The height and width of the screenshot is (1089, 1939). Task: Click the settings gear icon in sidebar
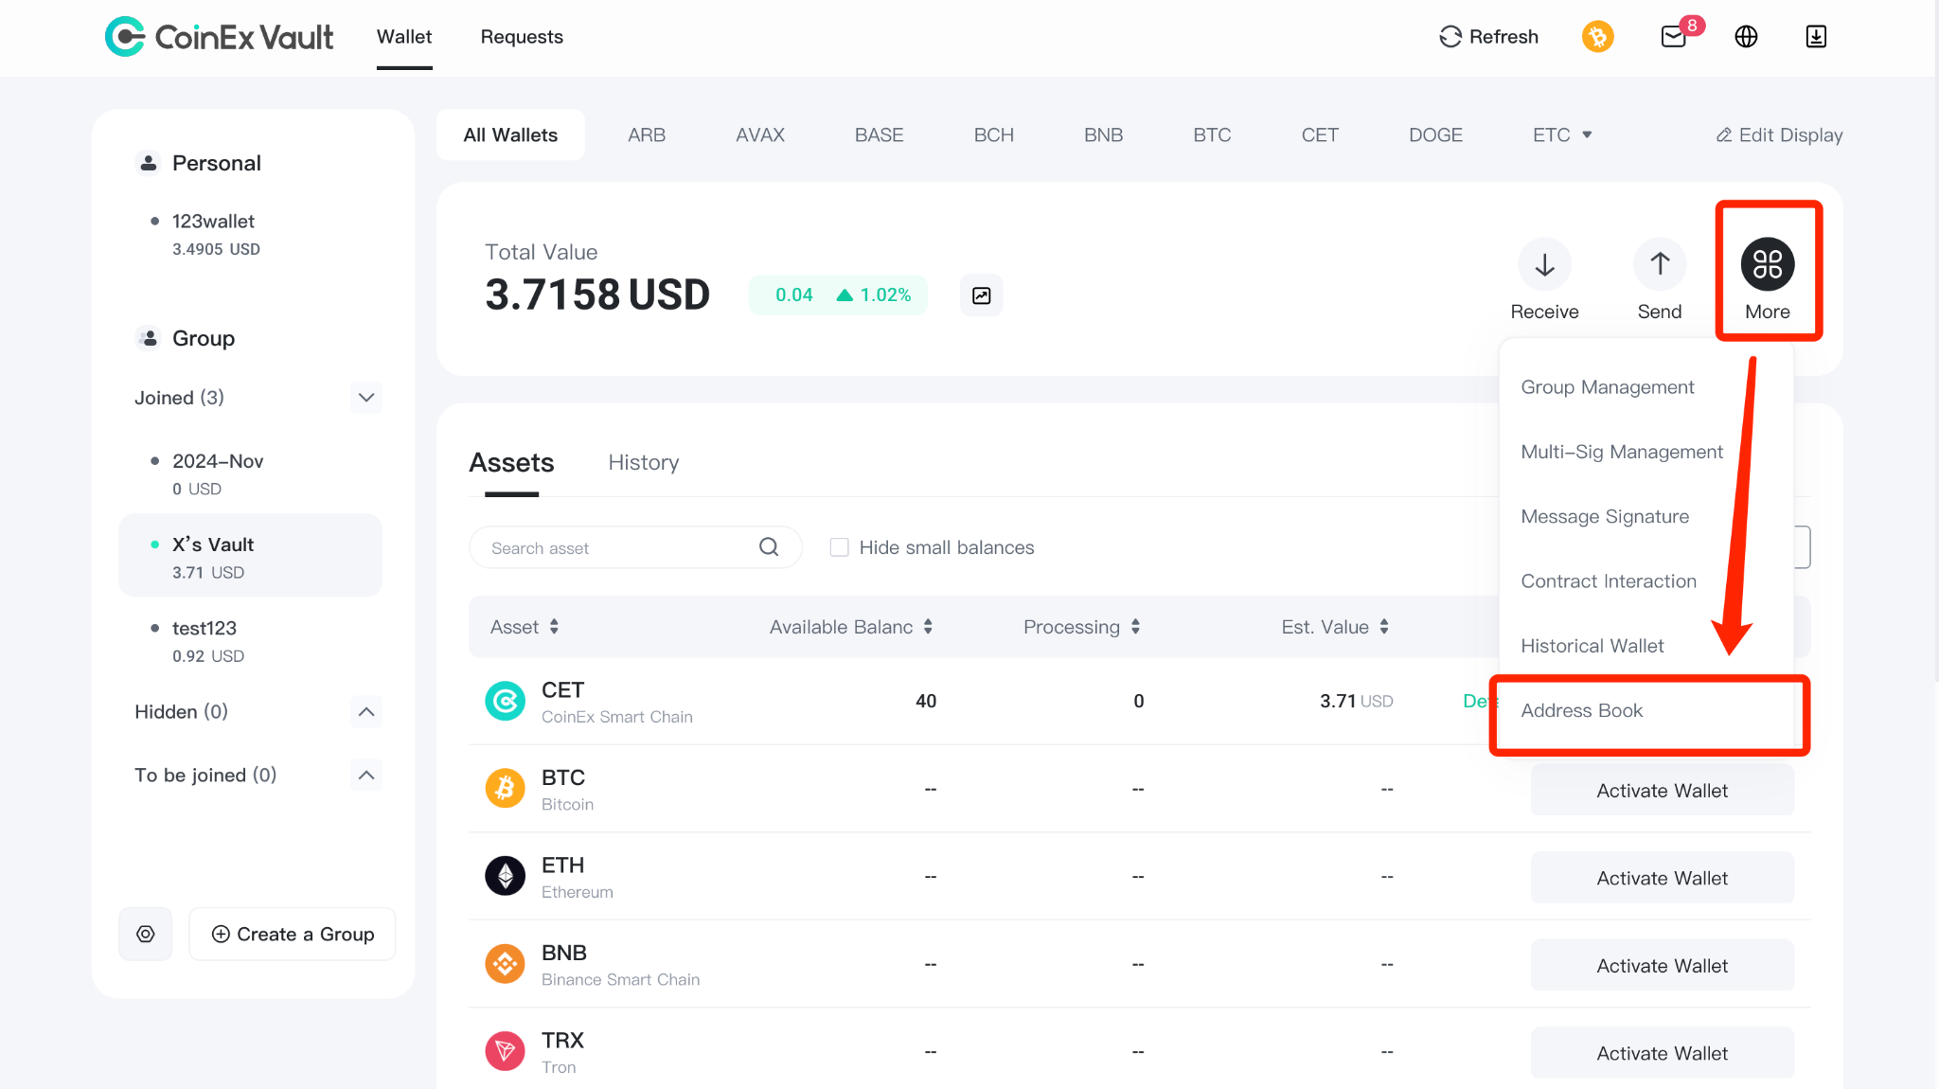(146, 934)
